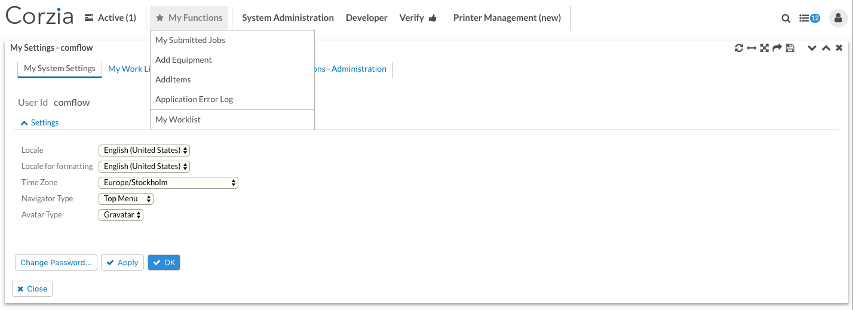
Task: Toggle the My Functions menu
Action: pyautogui.click(x=189, y=18)
